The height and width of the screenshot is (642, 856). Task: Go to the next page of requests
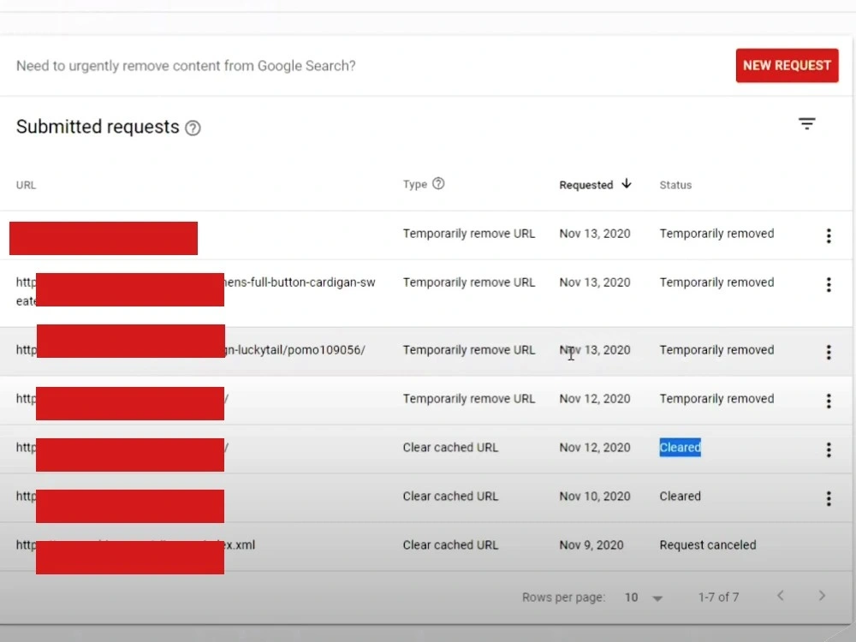click(x=822, y=596)
